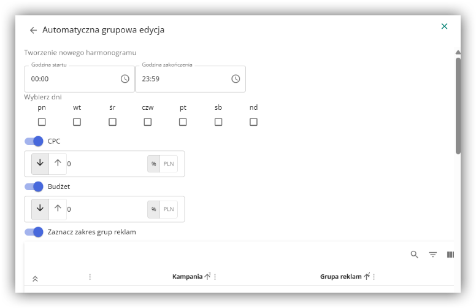Open the Kampania column options menu

(x=215, y=277)
